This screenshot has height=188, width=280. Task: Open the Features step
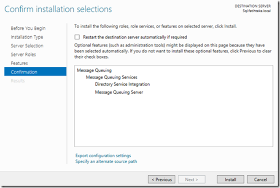click(x=19, y=63)
